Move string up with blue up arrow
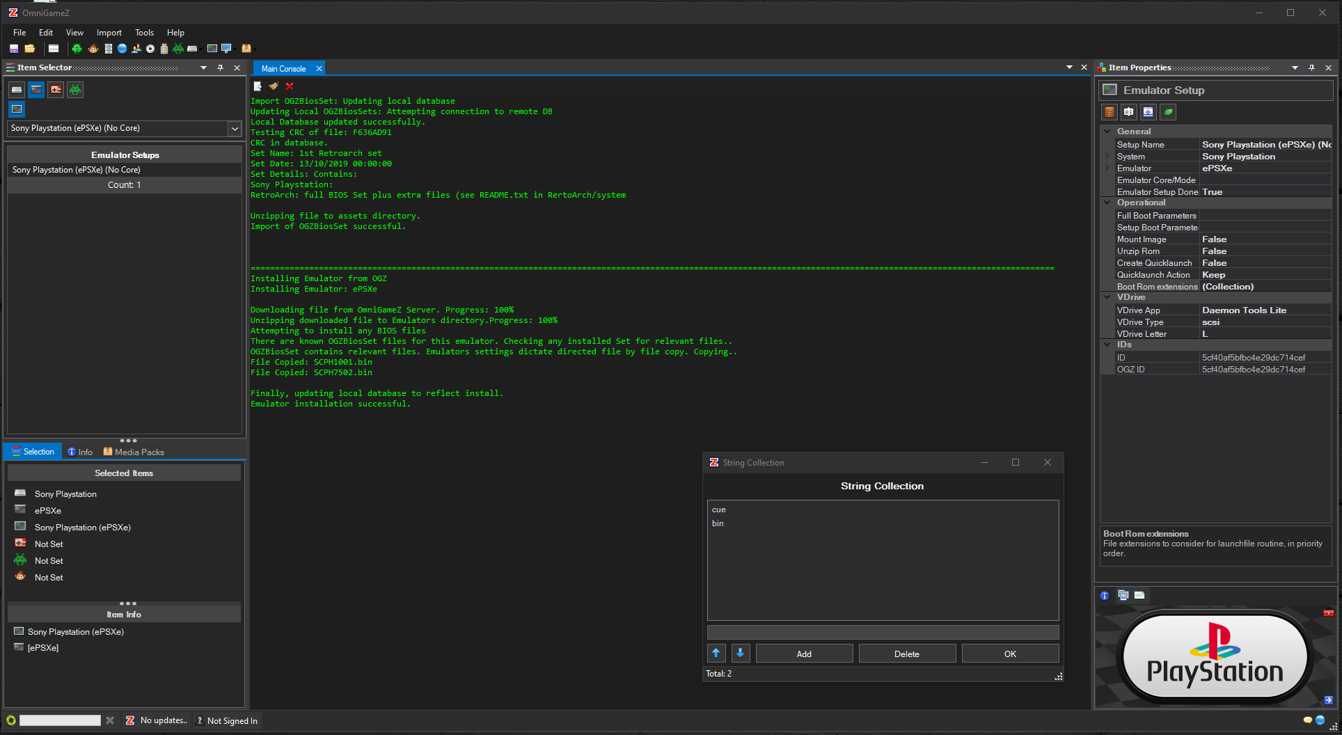Image resolution: width=1342 pixels, height=735 pixels. (x=716, y=653)
